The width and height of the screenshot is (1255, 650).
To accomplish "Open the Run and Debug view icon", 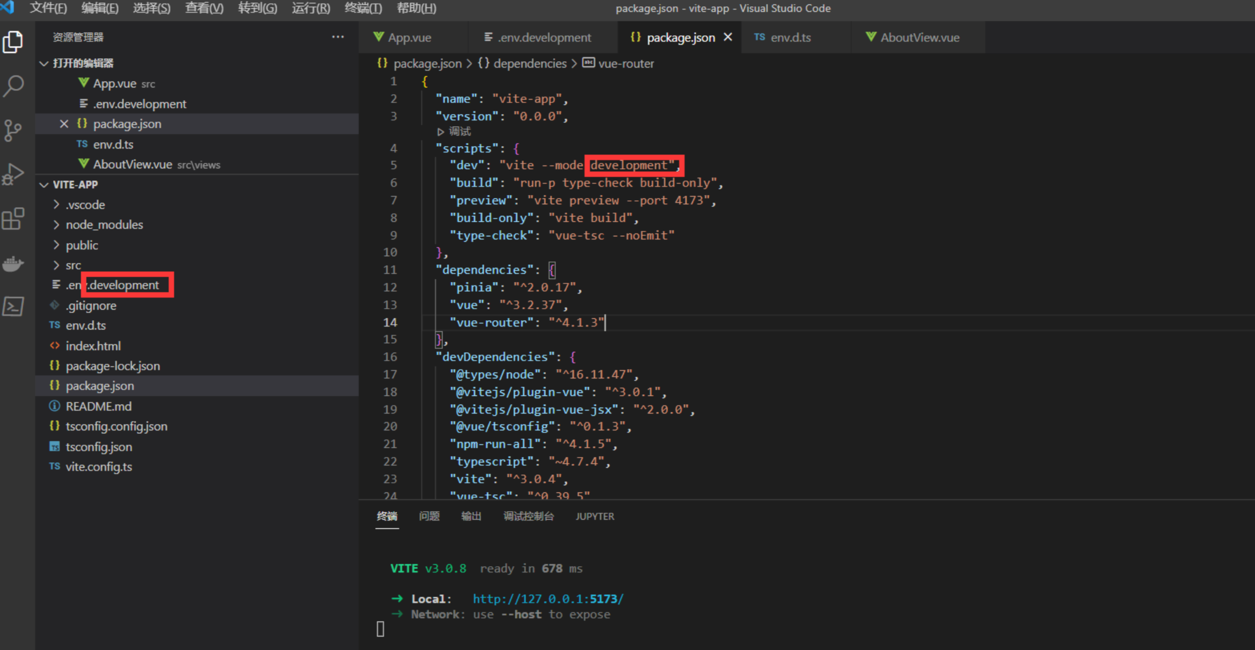I will point(13,174).
